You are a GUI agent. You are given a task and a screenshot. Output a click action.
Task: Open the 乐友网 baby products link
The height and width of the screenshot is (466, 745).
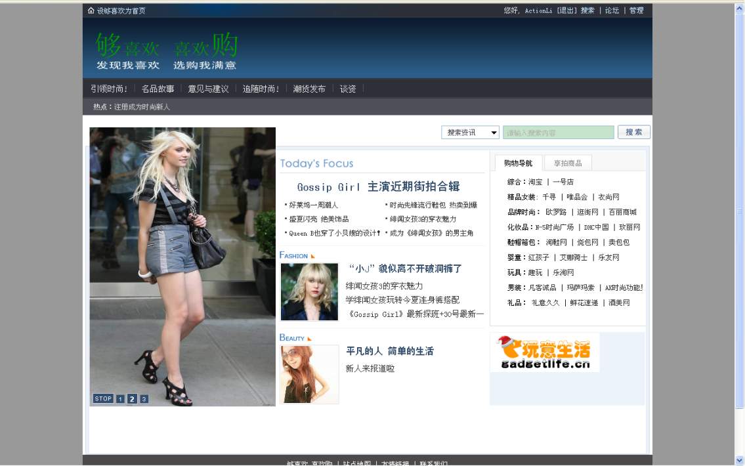[608, 257]
